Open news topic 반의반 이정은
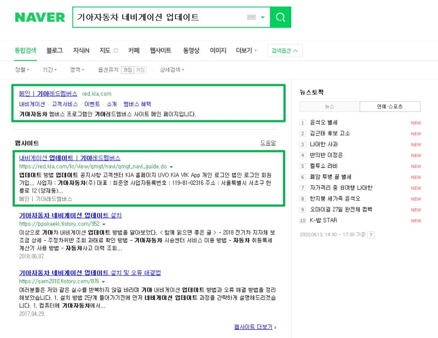This screenshot has width=438, height=338. click(326, 155)
